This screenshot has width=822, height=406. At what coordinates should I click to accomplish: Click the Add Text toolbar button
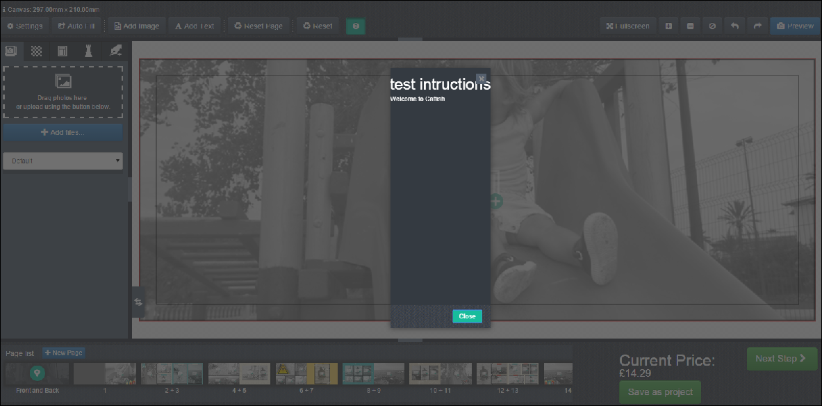coord(194,26)
